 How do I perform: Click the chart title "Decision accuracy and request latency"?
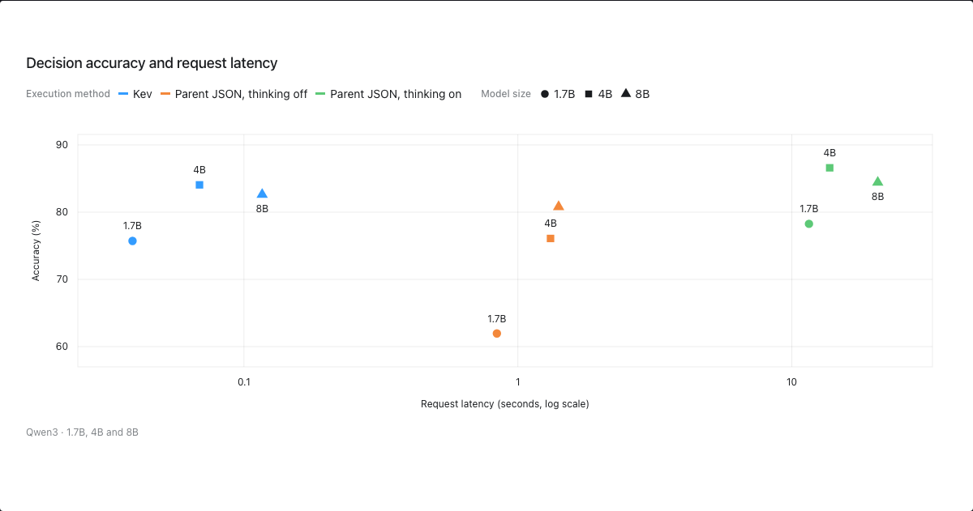click(x=152, y=62)
